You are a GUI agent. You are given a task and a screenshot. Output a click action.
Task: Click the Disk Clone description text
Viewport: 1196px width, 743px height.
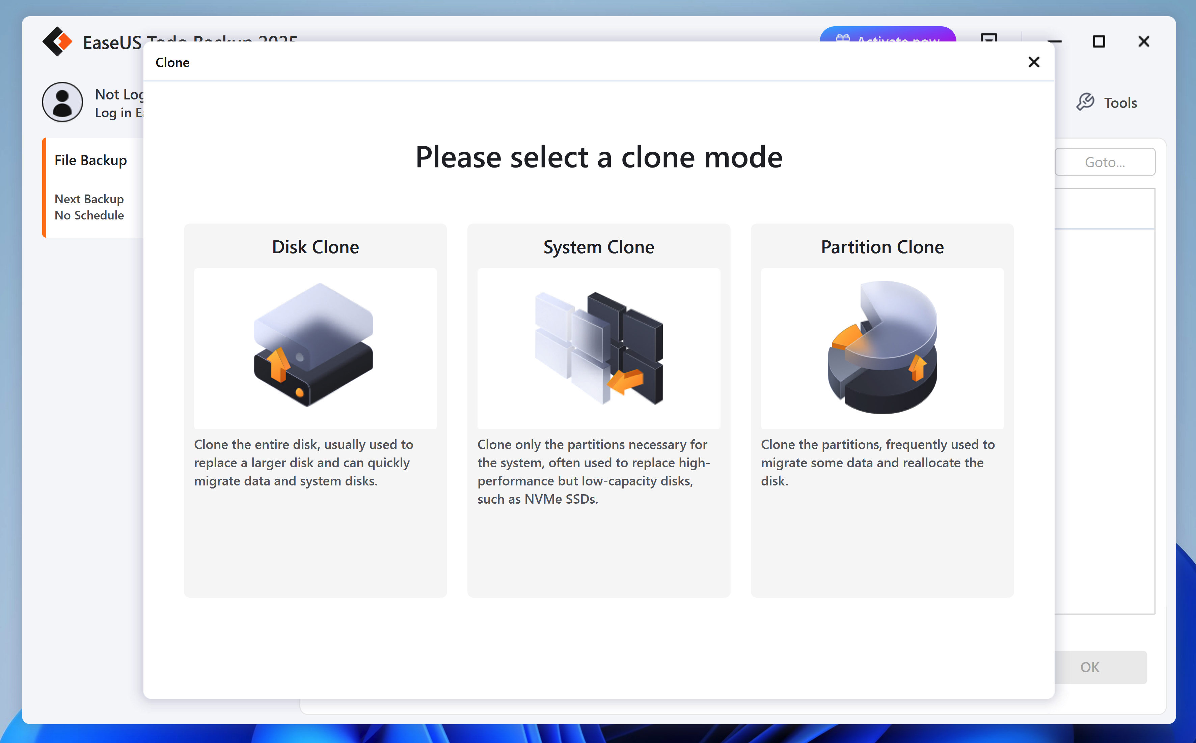(304, 463)
